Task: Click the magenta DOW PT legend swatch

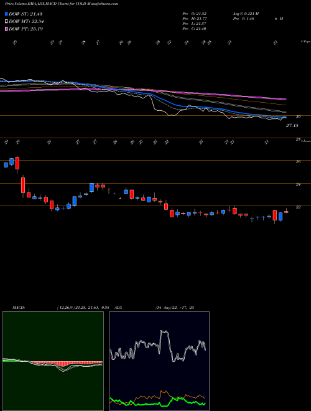Action: [x=6, y=29]
